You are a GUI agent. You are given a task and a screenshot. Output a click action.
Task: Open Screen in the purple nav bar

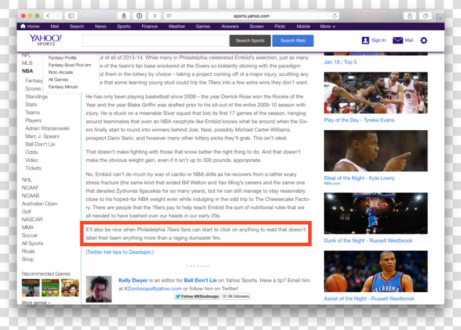click(x=257, y=26)
